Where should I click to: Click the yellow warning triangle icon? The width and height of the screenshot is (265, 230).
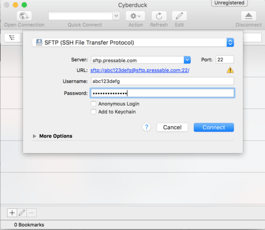[x=230, y=70]
